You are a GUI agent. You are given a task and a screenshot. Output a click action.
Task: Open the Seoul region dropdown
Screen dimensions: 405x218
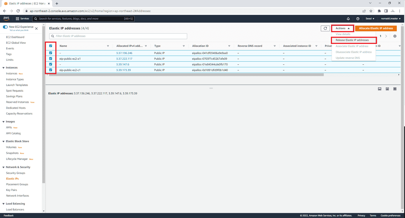370,19
